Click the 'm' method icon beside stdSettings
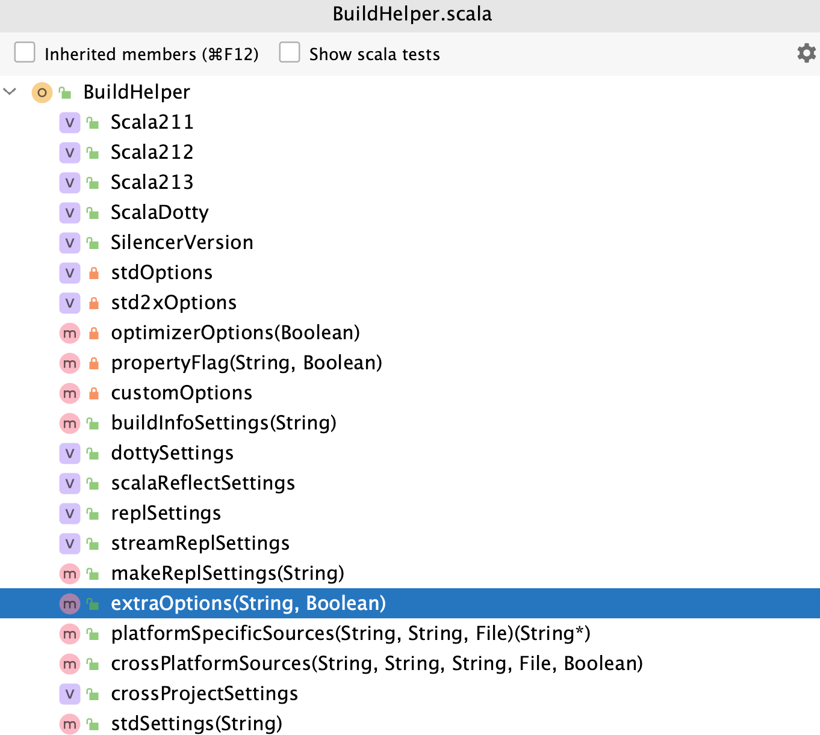The width and height of the screenshot is (820, 735). pos(70,724)
